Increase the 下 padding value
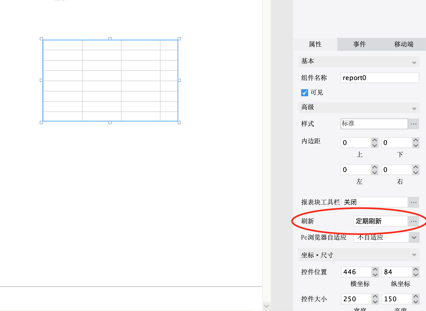Viewport: 426px width, 311px height. pos(416,140)
